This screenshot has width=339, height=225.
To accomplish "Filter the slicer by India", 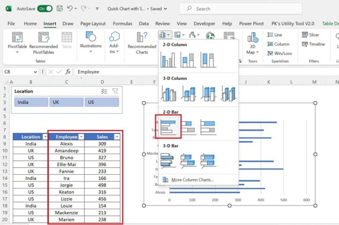I will [x=31, y=102].
